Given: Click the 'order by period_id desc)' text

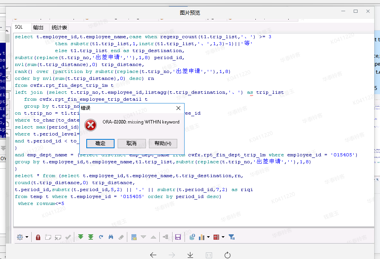Looking at the screenshot, I should click(x=185, y=196).
